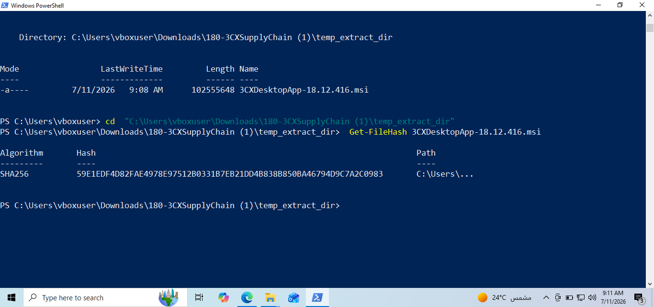Open the weather widget showing 24°C
This screenshot has width=654, height=307.
click(x=505, y=297)
